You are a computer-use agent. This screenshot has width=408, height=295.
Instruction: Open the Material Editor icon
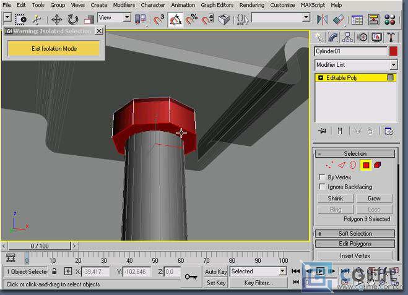click(390, 20)
